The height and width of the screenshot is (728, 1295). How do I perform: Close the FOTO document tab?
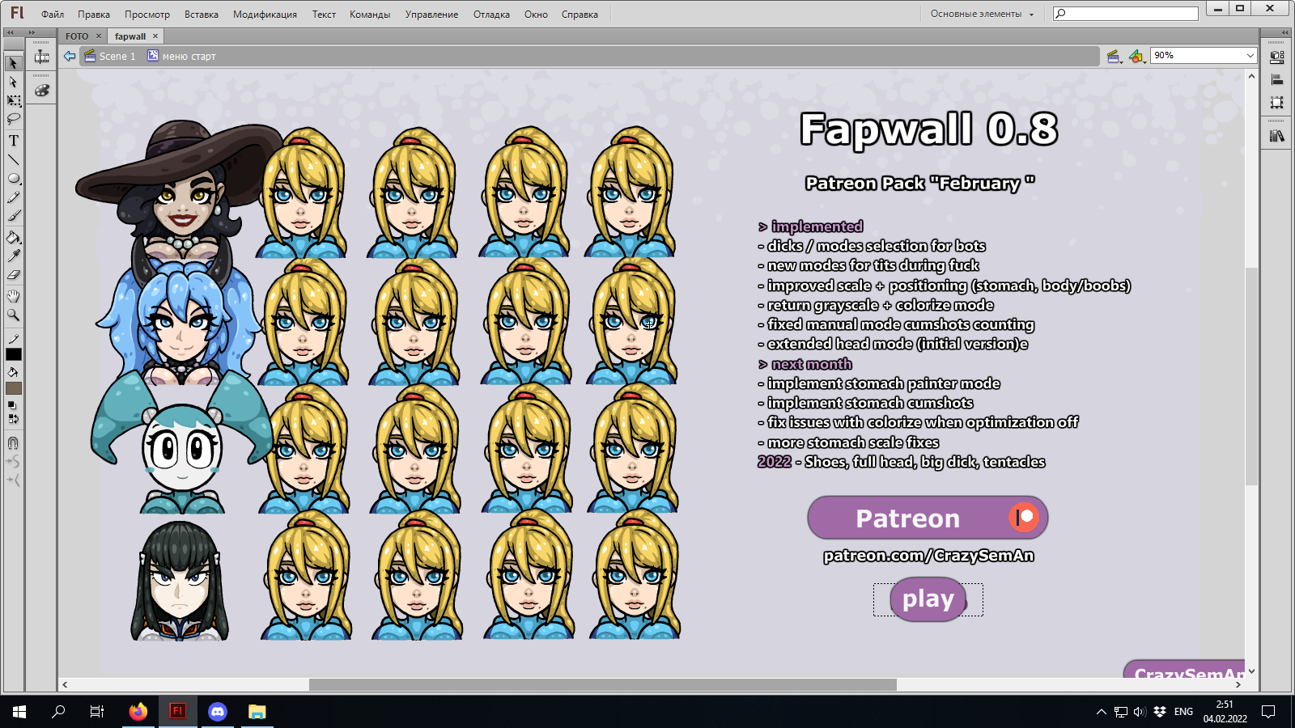(99, 36)
